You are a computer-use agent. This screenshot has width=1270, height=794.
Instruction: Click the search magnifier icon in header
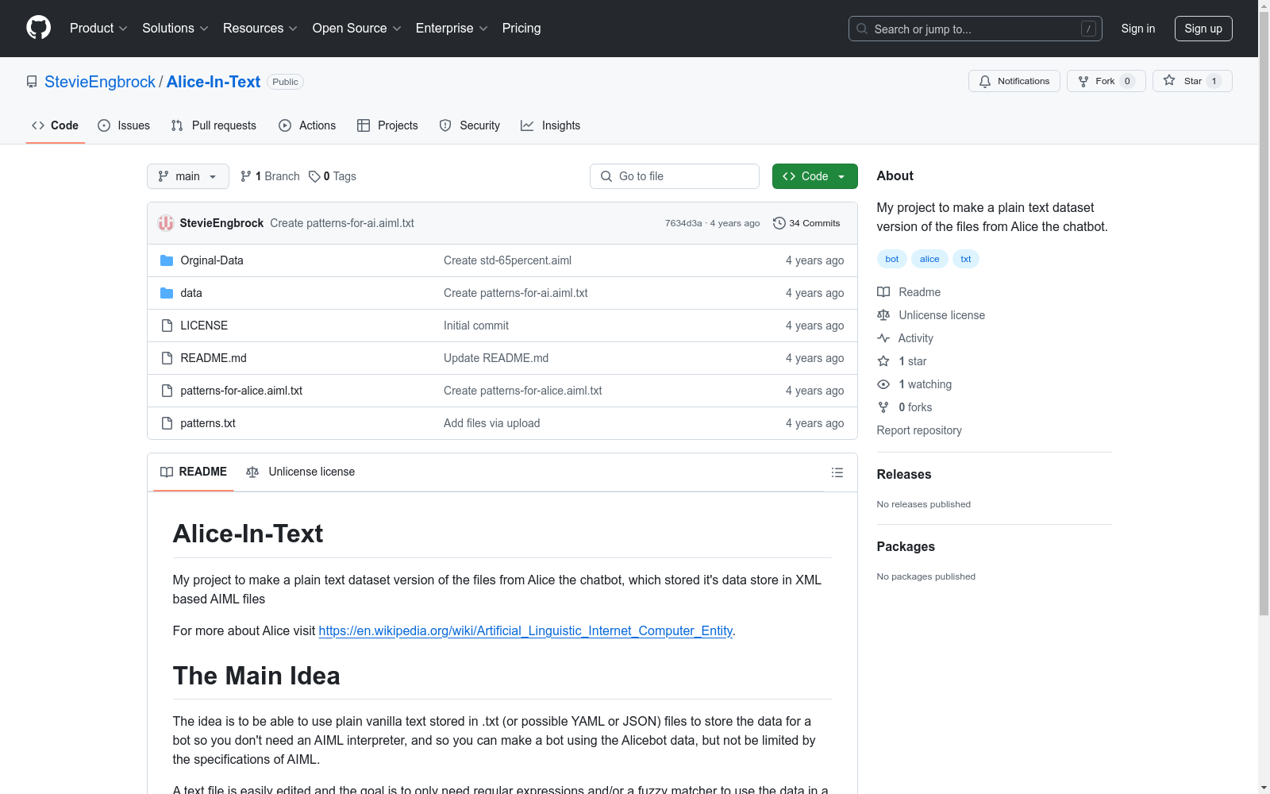coord(862,29)
